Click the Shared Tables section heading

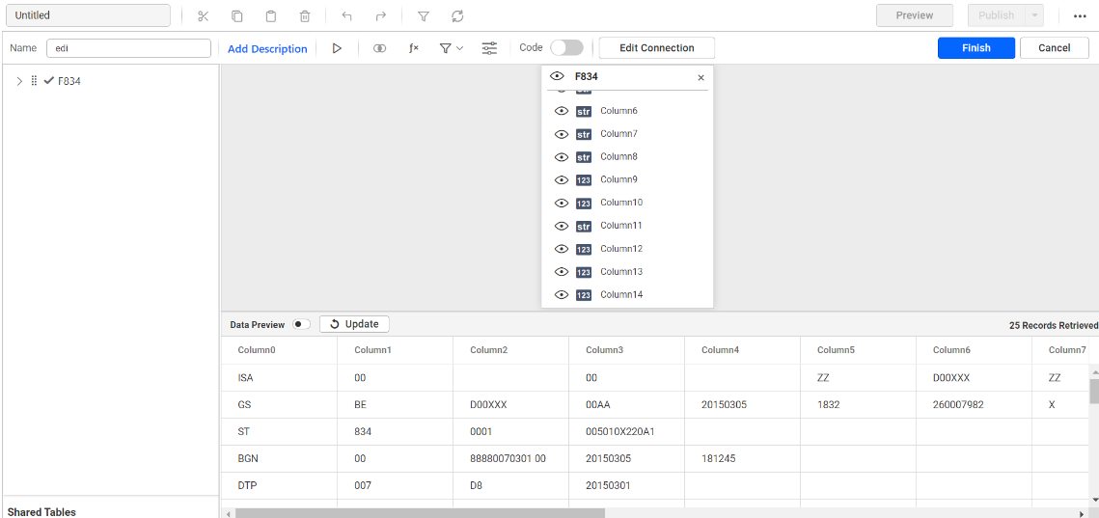(x=41, y=511)
